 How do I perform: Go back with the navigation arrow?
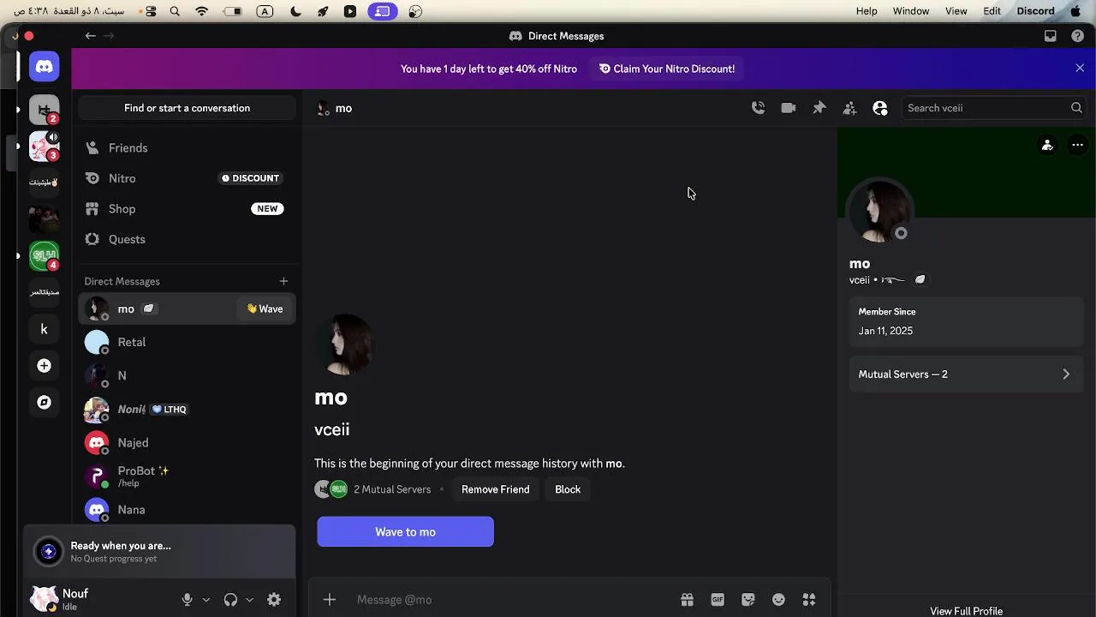90,36
